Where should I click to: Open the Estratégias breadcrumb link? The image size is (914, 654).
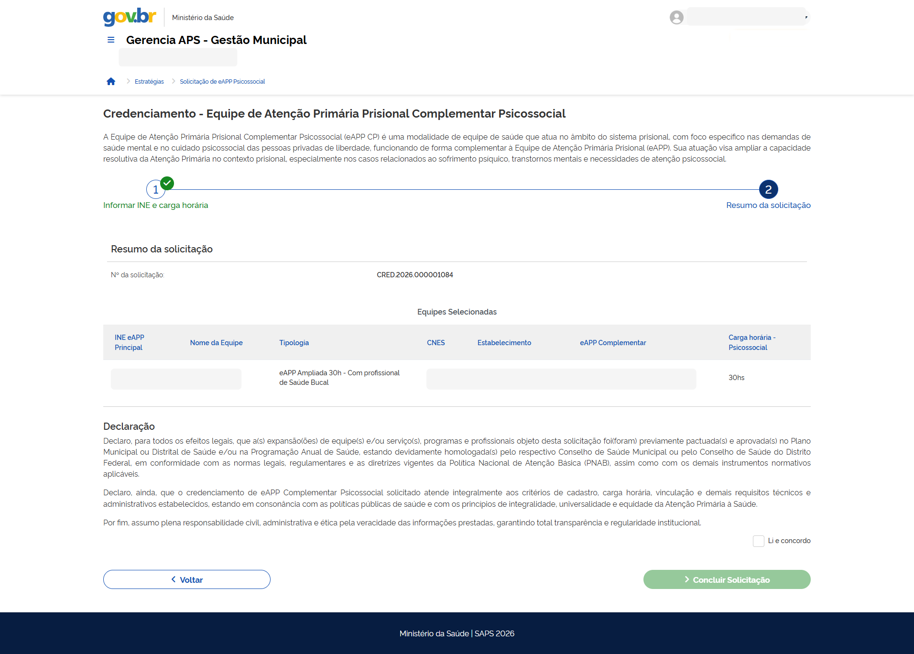pyautogui.click(x=149, y=82)
